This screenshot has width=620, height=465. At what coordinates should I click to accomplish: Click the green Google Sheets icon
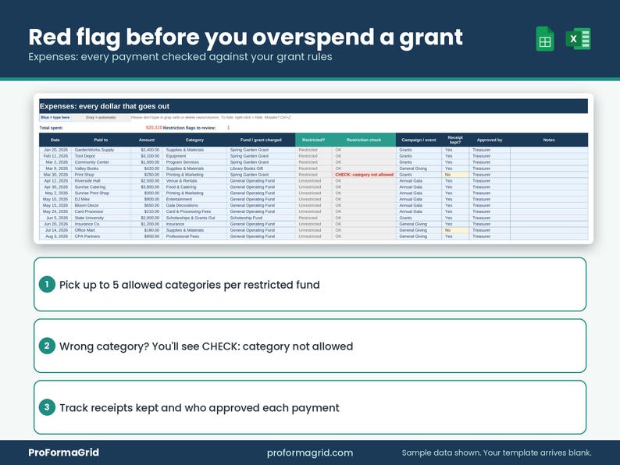pos(545,39)
